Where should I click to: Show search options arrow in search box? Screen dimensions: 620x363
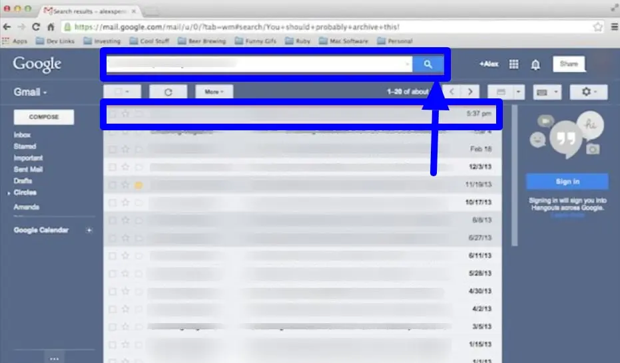pos(408,64)
